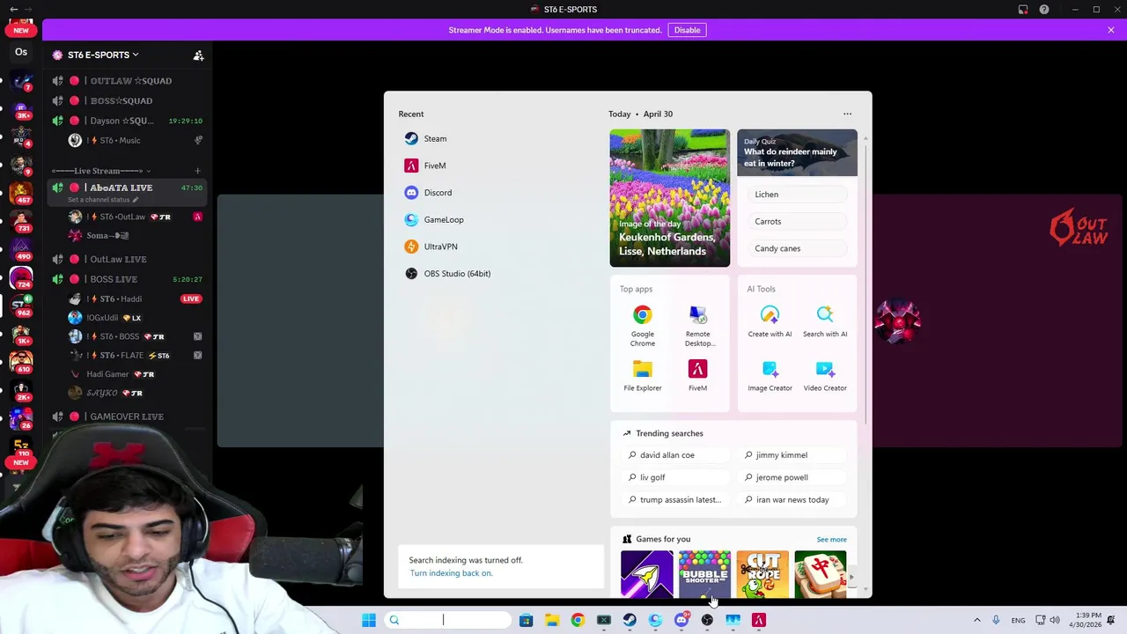1127x634 pixels.
Task: Open Remote Desktop from Top apps
Action: [697, 326]
